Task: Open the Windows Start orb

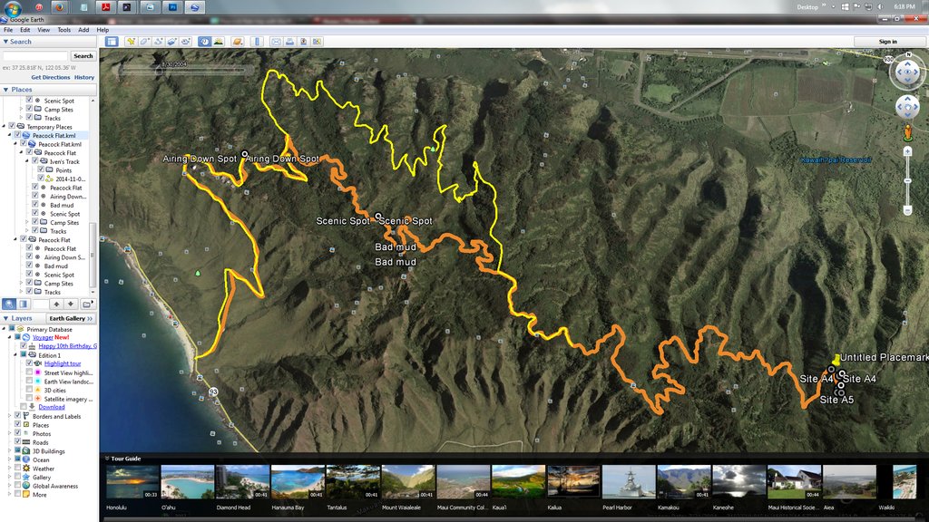Action: (x=13, y=7)
